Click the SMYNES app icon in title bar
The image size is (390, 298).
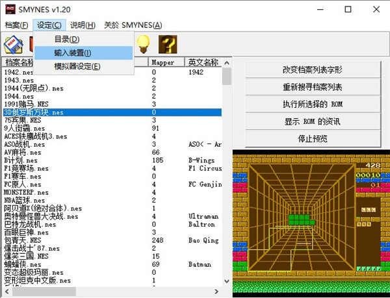click(x=10, y=10)
